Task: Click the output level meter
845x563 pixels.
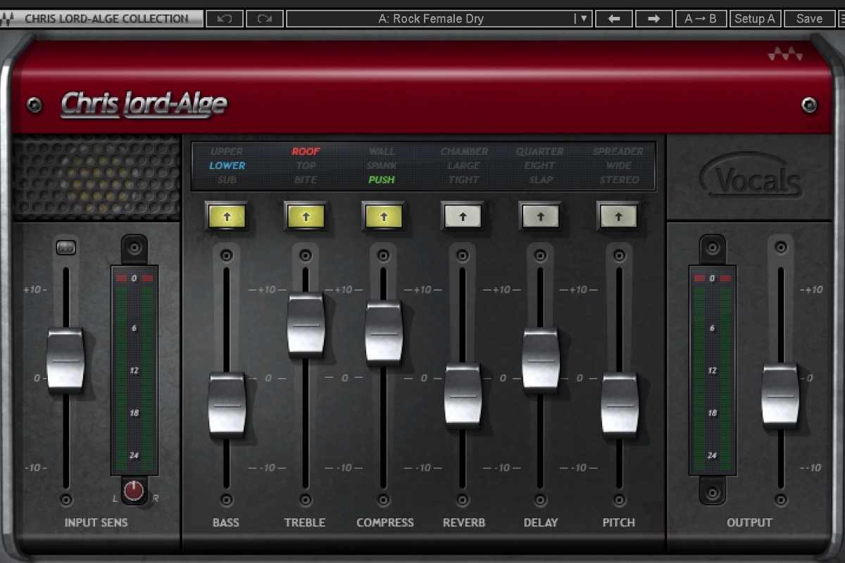Action: 713,370
